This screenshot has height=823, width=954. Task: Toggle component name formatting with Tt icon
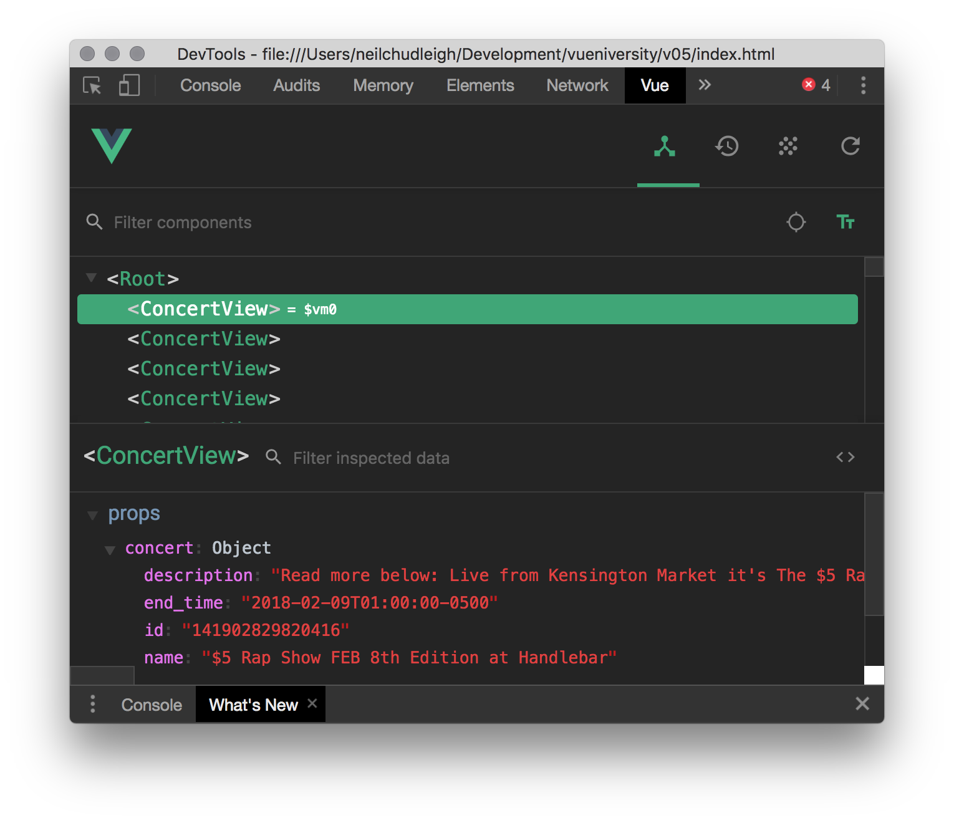pyautogui.click(x=846, y=222)
